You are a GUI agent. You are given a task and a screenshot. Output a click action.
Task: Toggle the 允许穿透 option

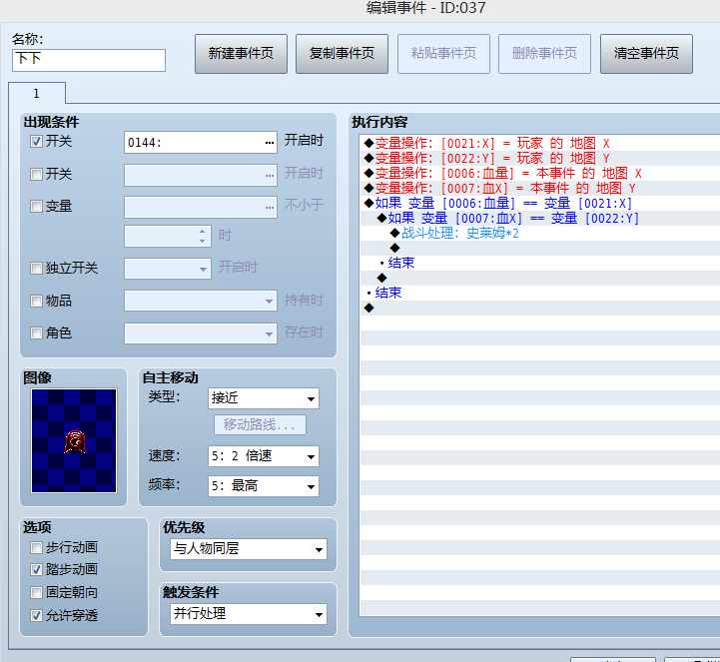tap(36, 616)
